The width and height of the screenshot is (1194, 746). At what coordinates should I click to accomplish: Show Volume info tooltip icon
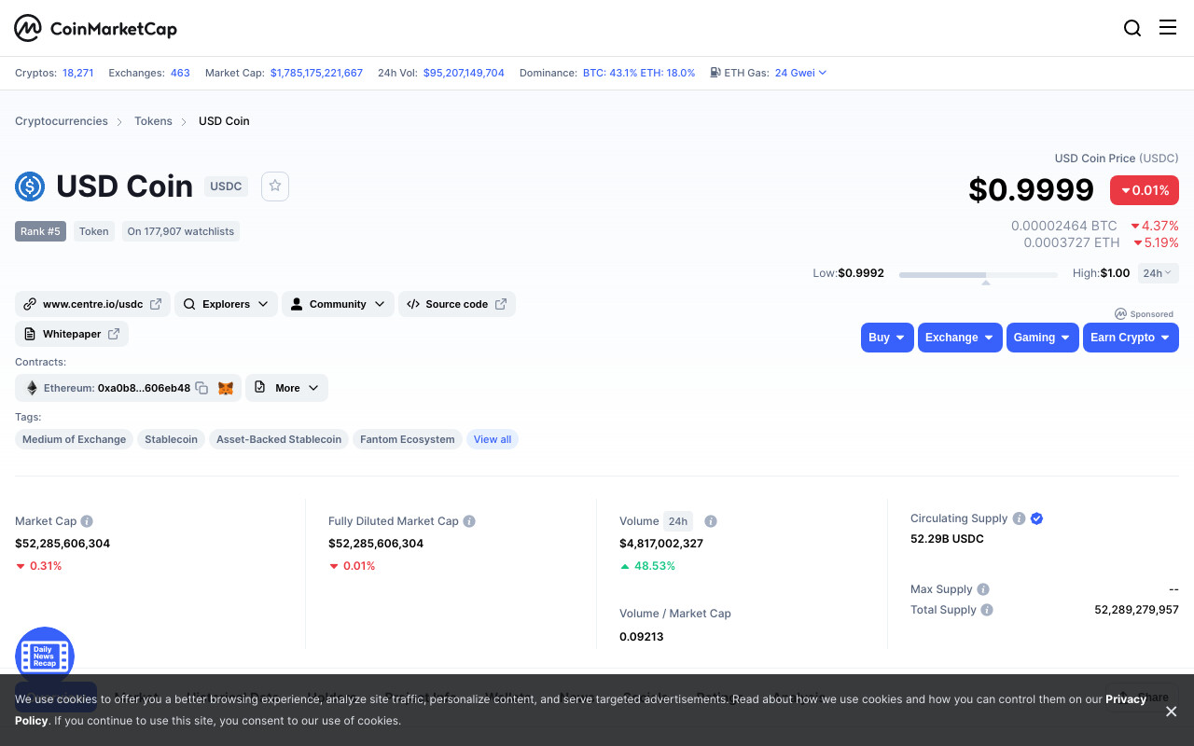[x=711, y=521]
